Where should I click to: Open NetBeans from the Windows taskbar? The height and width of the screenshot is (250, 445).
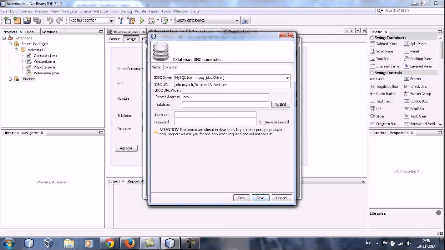[170, 243]
